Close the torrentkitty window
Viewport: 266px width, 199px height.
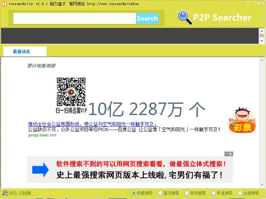[259, 4]
